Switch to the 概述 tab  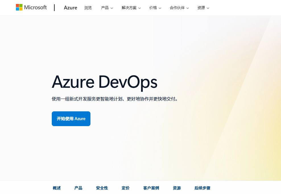point(57,188)
